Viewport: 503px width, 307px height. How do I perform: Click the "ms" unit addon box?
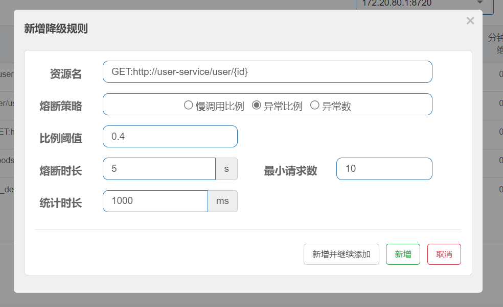point(222,201)
